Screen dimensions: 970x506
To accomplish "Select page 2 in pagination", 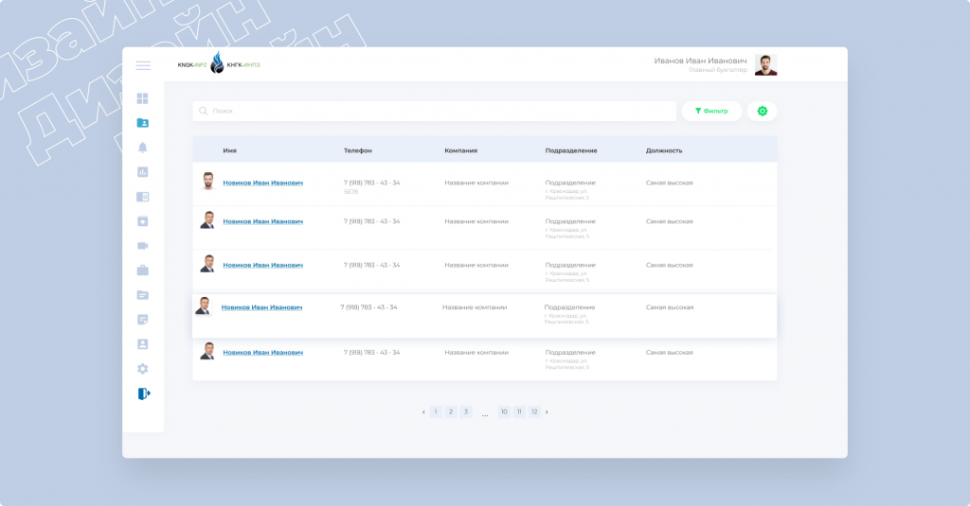I will [x=451, y=412].
